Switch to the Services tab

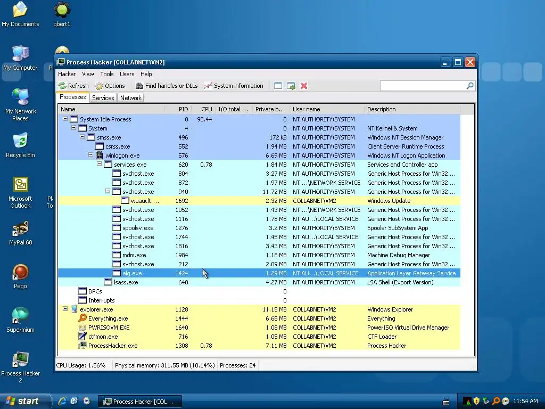tap(103, 98)
